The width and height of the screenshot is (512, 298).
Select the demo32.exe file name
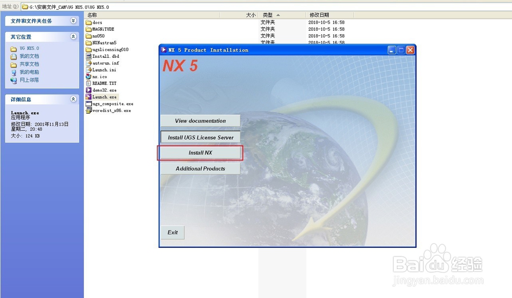(104, 90)
